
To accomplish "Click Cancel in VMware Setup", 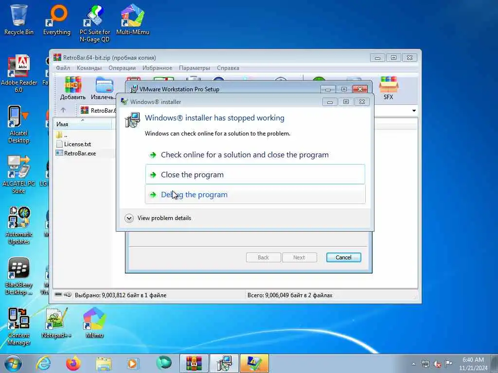I will (x=344, y=257).
